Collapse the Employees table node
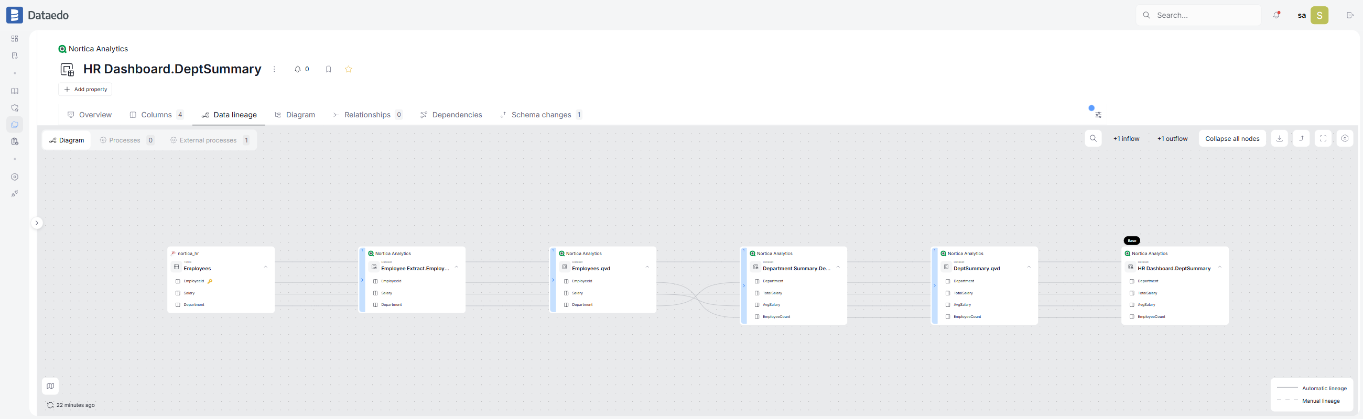This screenshot has width=1363, height=419. coord(266,267)
